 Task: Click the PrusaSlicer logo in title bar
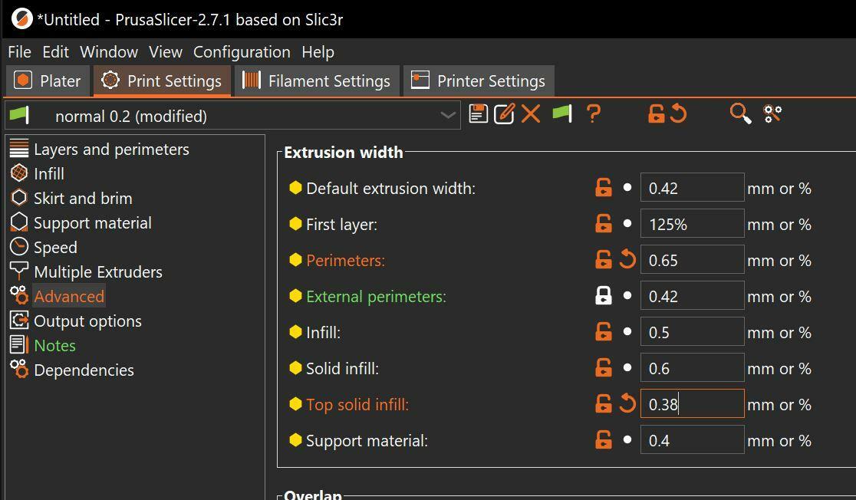pos(21,19)
